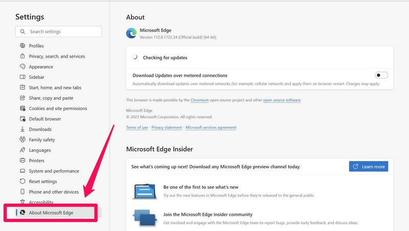This screenshot has height=231, width=409.
Task: Open the open source software link
Action: coord(282,100)
